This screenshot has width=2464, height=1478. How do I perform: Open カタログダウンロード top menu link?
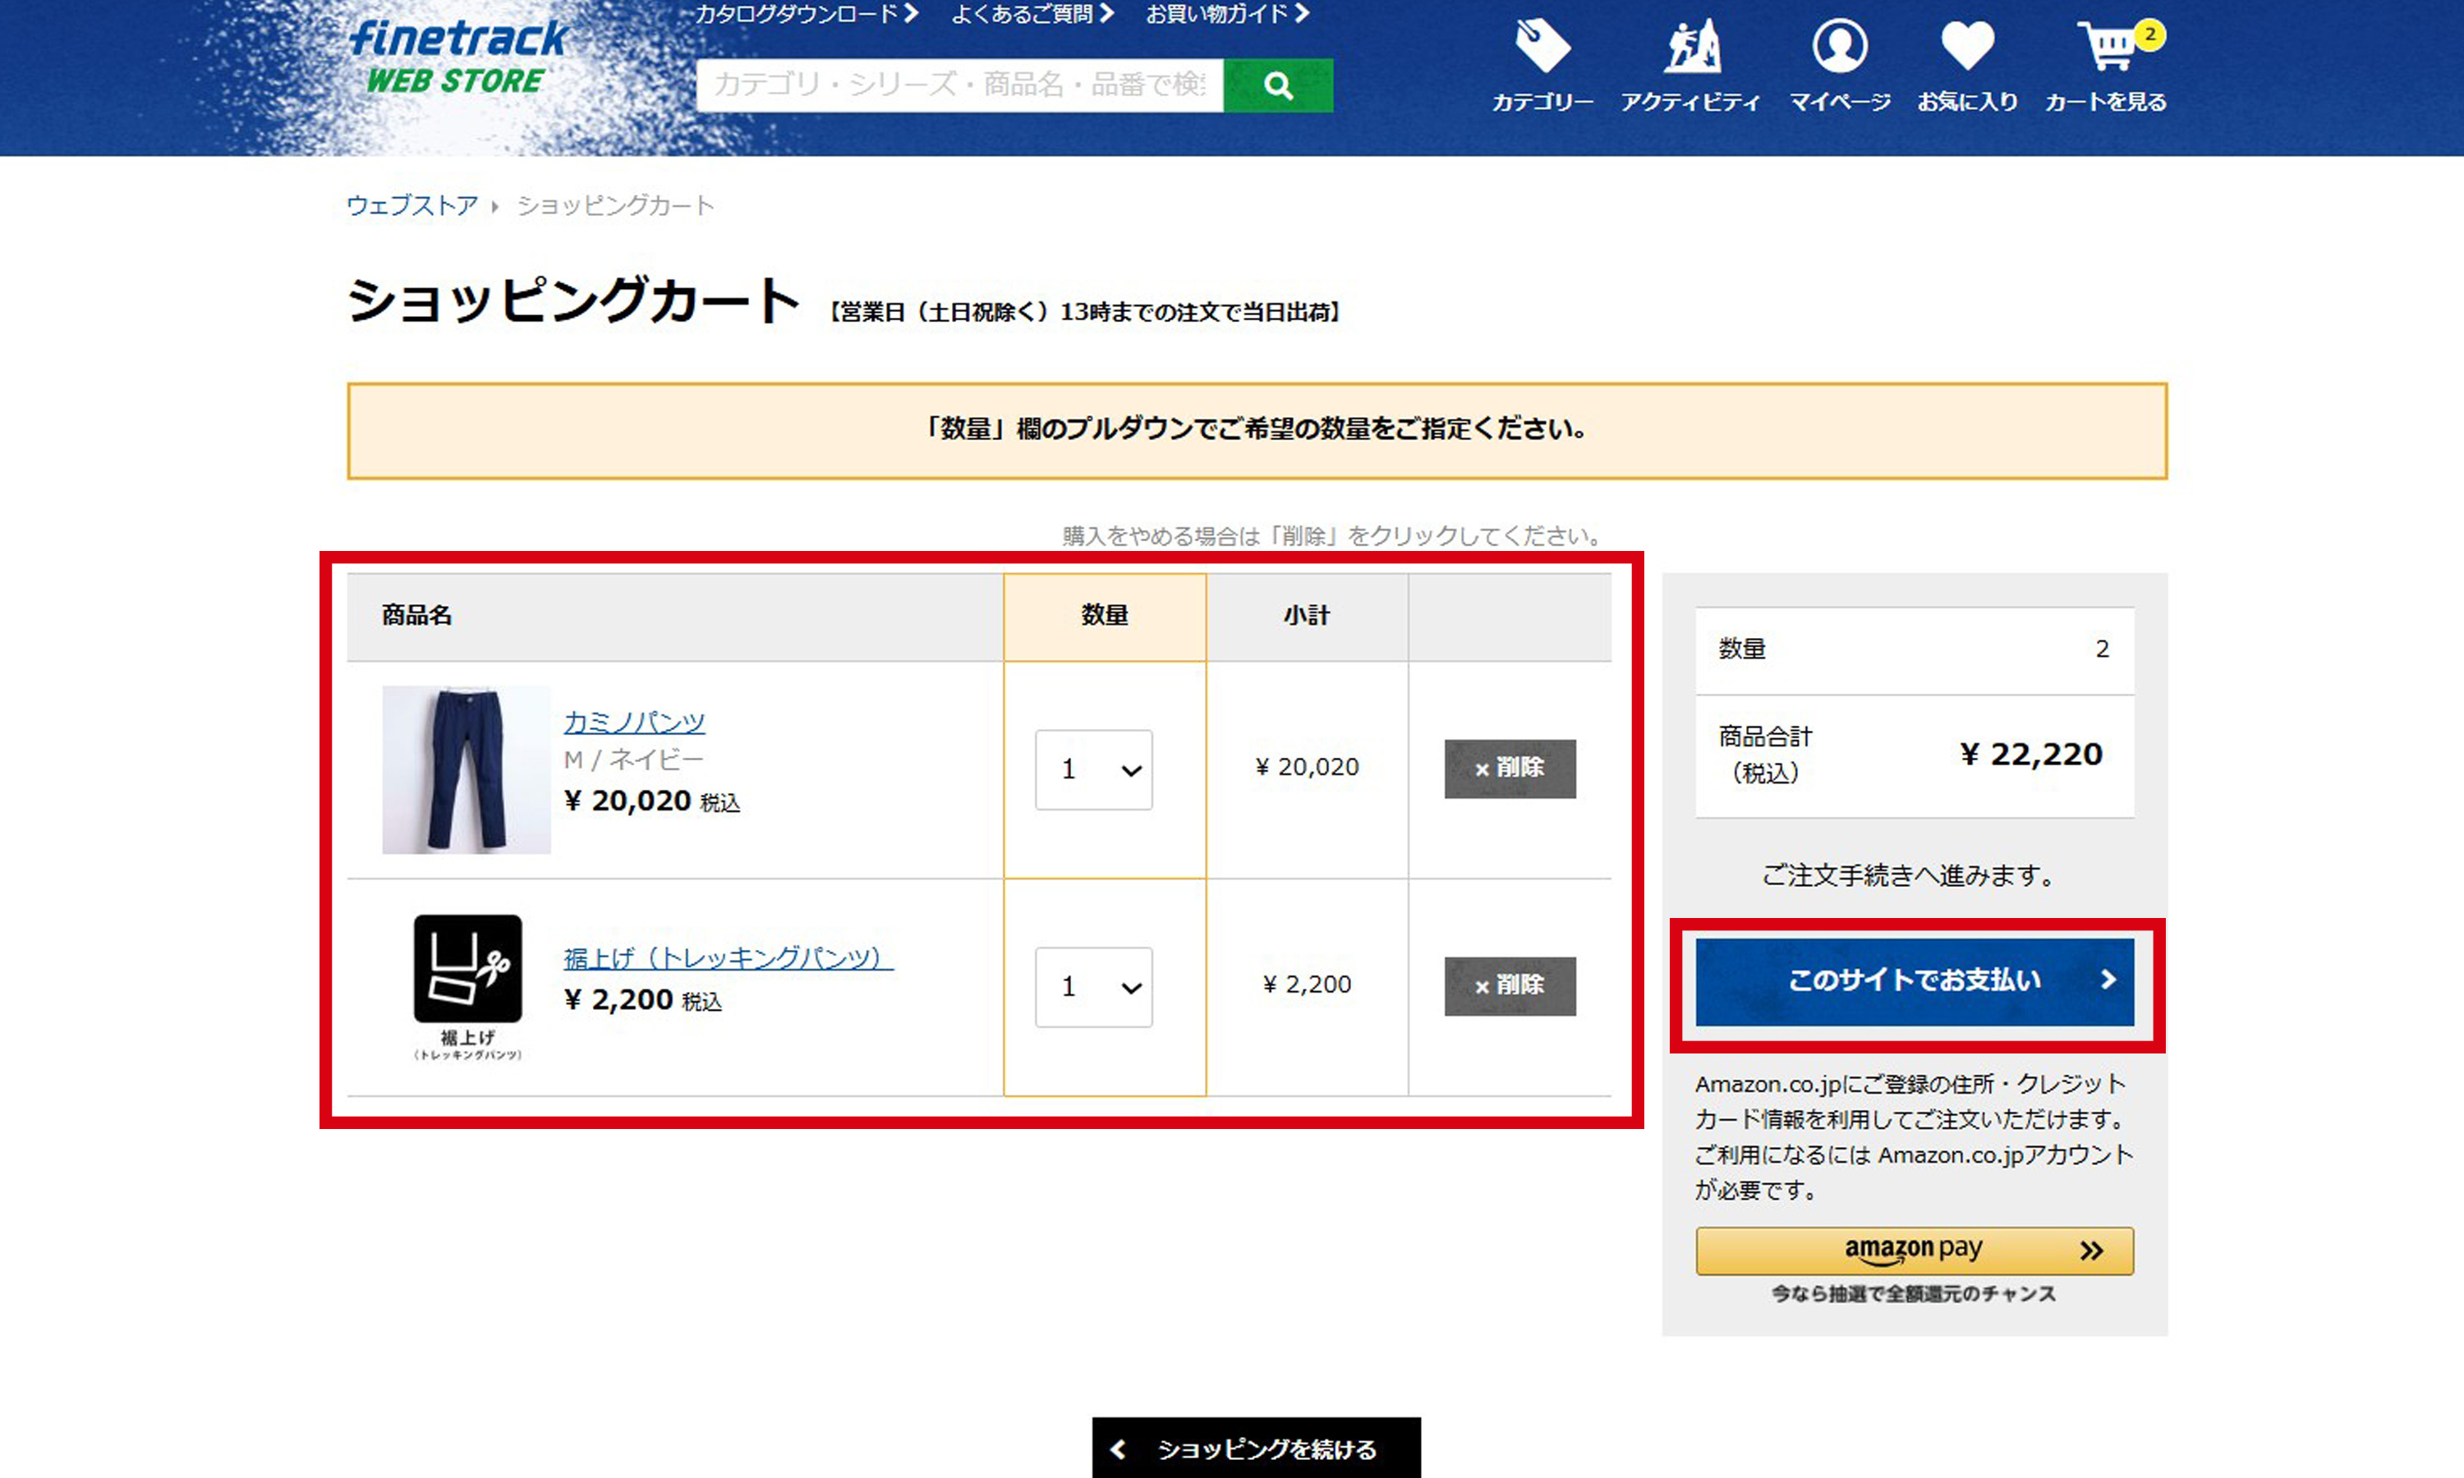click(x=805, y=14)
